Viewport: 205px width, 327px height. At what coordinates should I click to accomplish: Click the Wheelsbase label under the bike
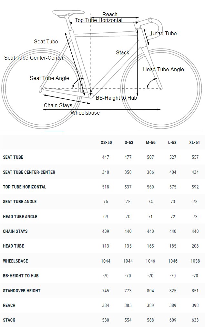pos(85,113)
